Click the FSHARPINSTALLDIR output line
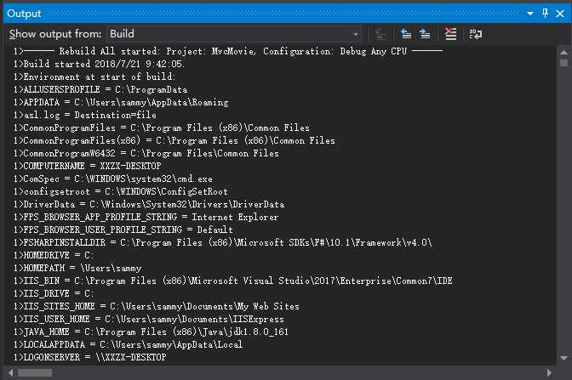572x380 pixels. (x=223, y=242)
